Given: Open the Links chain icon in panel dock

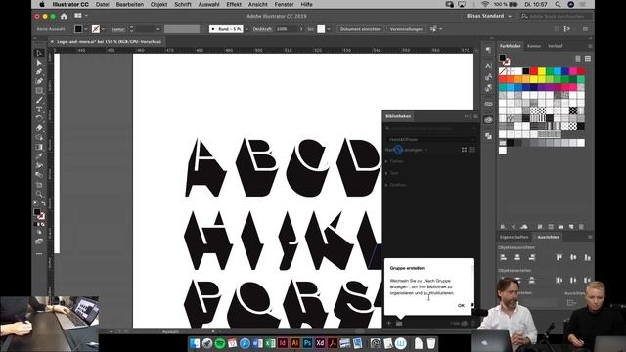Looking at the screenshot, I should pos(488,104).
